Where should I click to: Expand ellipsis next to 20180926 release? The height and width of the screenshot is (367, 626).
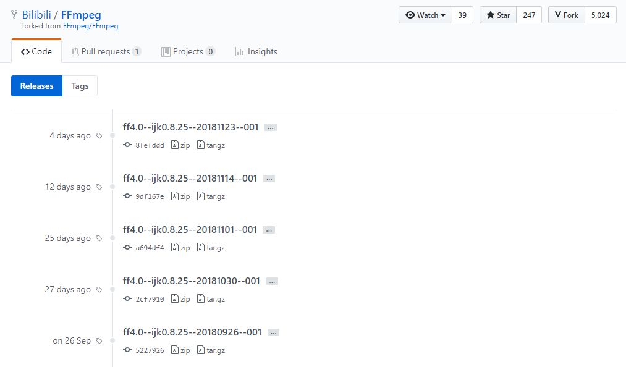[274, 333]
